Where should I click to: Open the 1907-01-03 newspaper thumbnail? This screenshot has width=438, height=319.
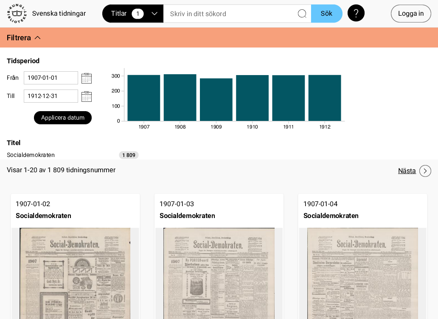tap(219, 274)
